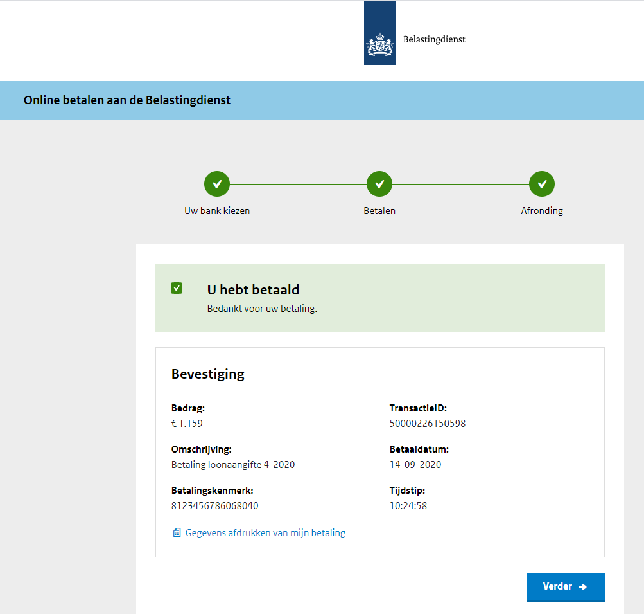Click the 'Betalen' step checkmark circle
The width and height of the screenshot is (644, 614).
coord(379,185)
